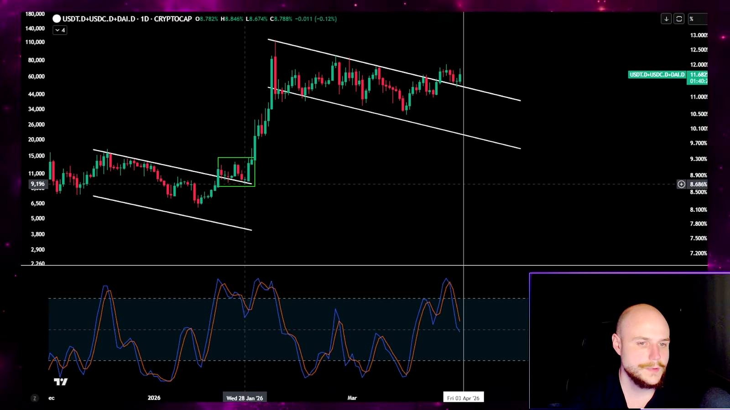Open the USDT.D+USDC.D+DAI.D symbol title
Viewport: 730px width, 410px height.
pos(99,19)
